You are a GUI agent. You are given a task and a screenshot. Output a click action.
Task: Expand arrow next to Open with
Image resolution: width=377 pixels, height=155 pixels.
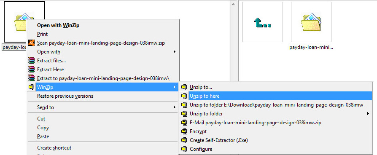(x=175, y=52)
